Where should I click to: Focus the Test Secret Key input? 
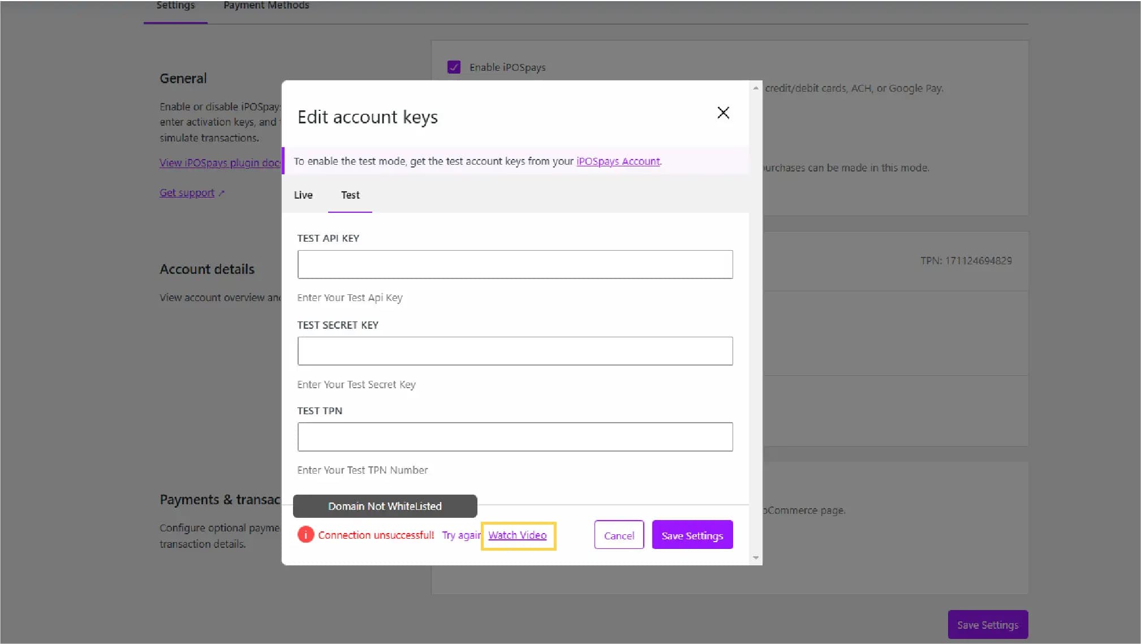(x=515, y=351)
